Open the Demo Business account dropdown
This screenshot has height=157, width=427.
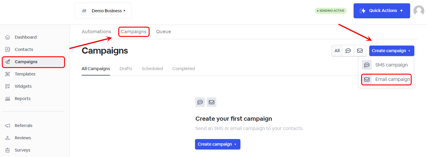click(103, 11)
